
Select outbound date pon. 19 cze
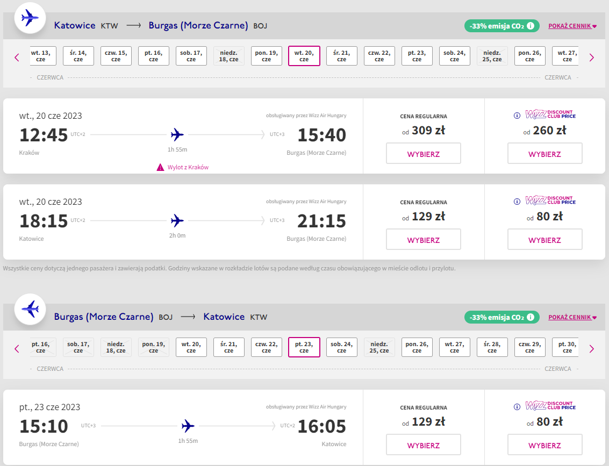267,56
